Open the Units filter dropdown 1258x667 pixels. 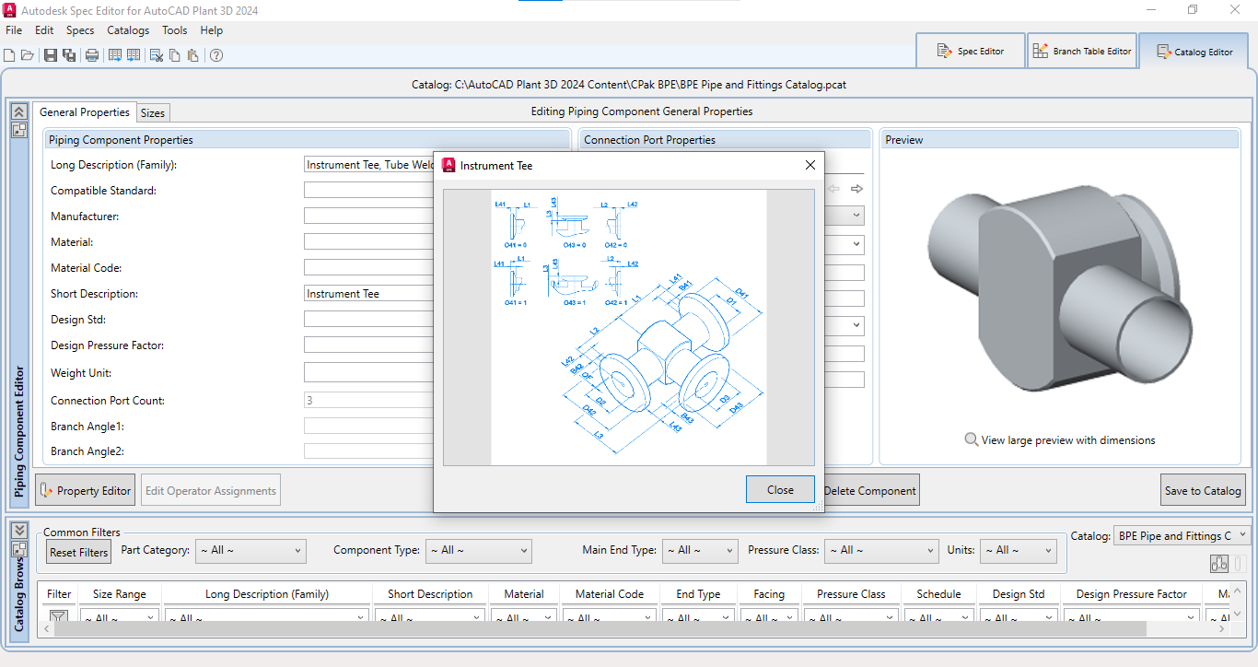tap(1018, 550)
